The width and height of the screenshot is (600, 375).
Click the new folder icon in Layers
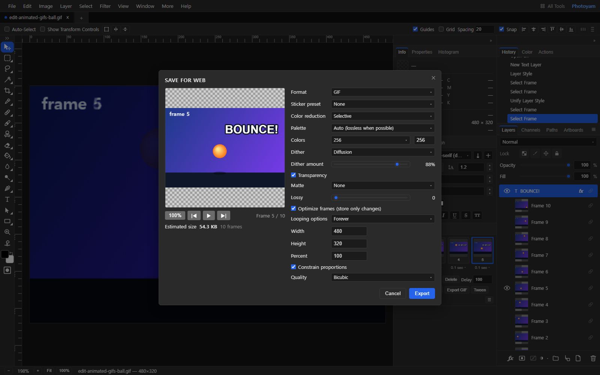tap(555, 358)
